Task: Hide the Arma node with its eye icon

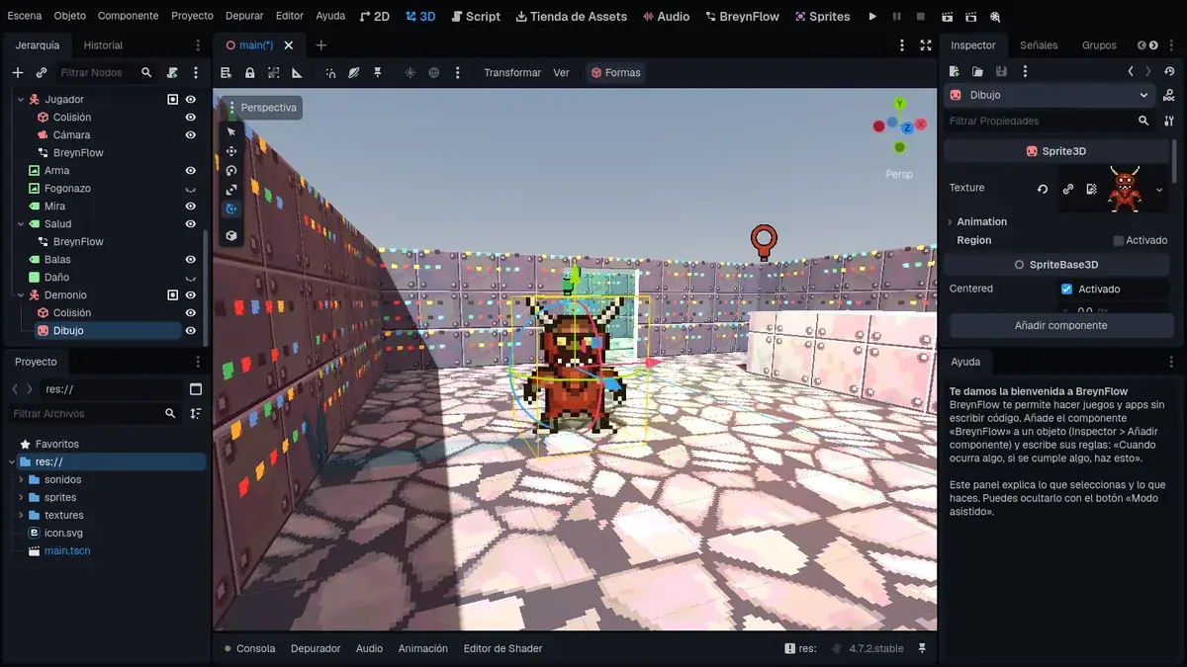Action: click(191, 170)
